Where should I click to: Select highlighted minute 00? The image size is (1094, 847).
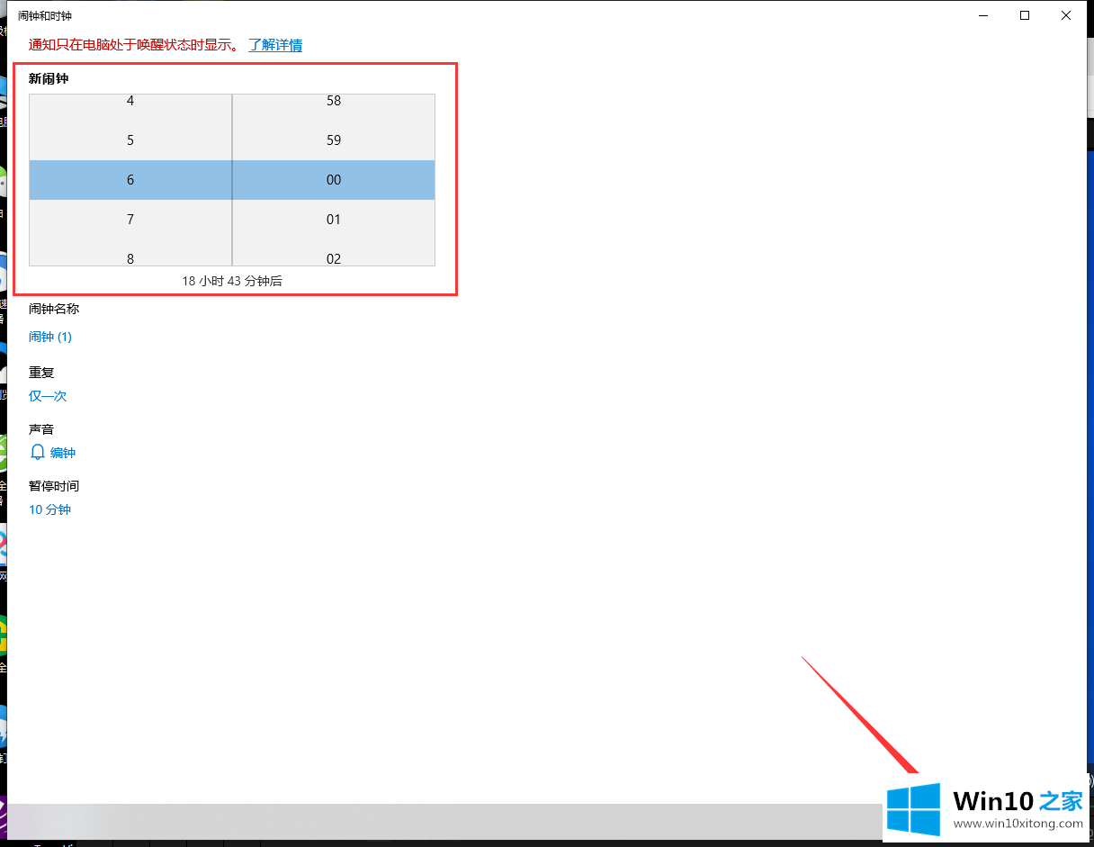click(x=334, y=180)
